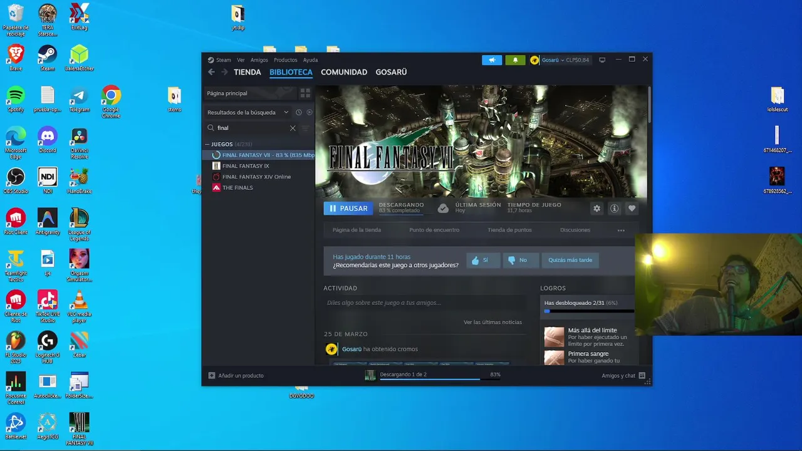
Task: Recommend the game with Sí thumbs up
Action: pyautogui.click(x=483, y=260)
